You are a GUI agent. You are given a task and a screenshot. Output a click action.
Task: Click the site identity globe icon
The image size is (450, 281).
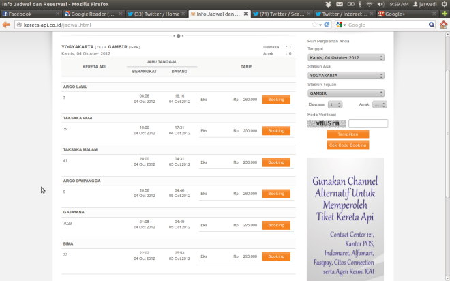click(19, 25)
